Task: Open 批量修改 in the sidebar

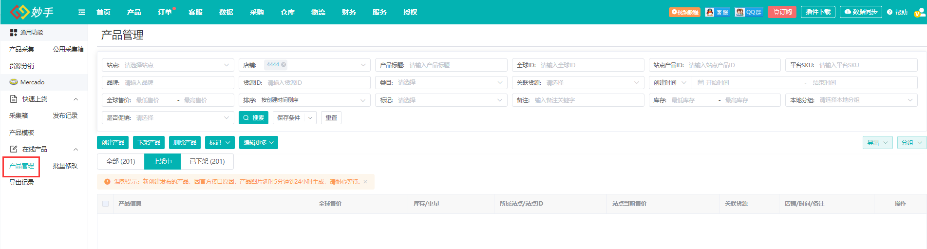Action: pyautogui.click(x=65, y=166)
